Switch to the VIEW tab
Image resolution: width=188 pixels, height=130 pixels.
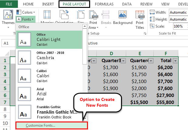pyautogui.click(x=165, y=4)
